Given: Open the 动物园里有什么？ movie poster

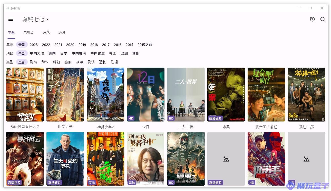Looking at the screenshot, I should (x=25, y=95).
